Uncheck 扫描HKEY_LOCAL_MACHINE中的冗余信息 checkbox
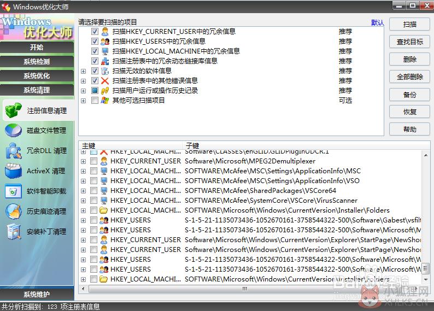This screenshot has height=311, width=434. pos(95,51)
